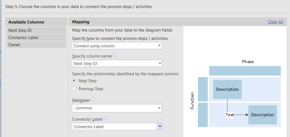Select the Next Step radio button
This screenshot has width=290, height=137.
74,81
